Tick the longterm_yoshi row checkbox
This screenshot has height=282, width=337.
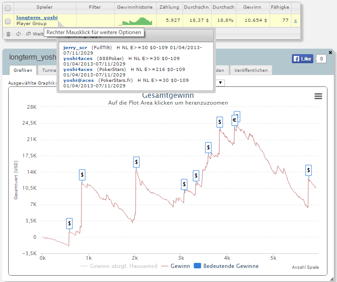tap(8, 21)
